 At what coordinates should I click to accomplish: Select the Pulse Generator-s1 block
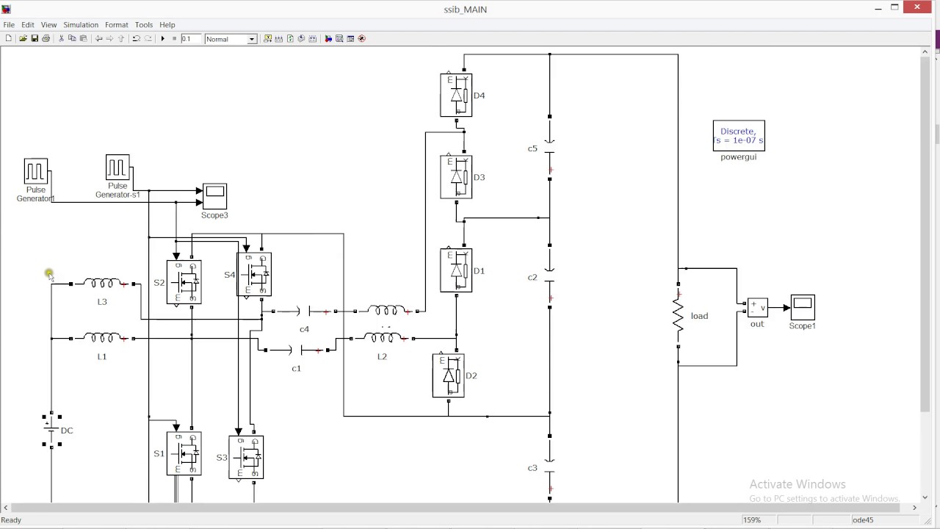[117, 168]
